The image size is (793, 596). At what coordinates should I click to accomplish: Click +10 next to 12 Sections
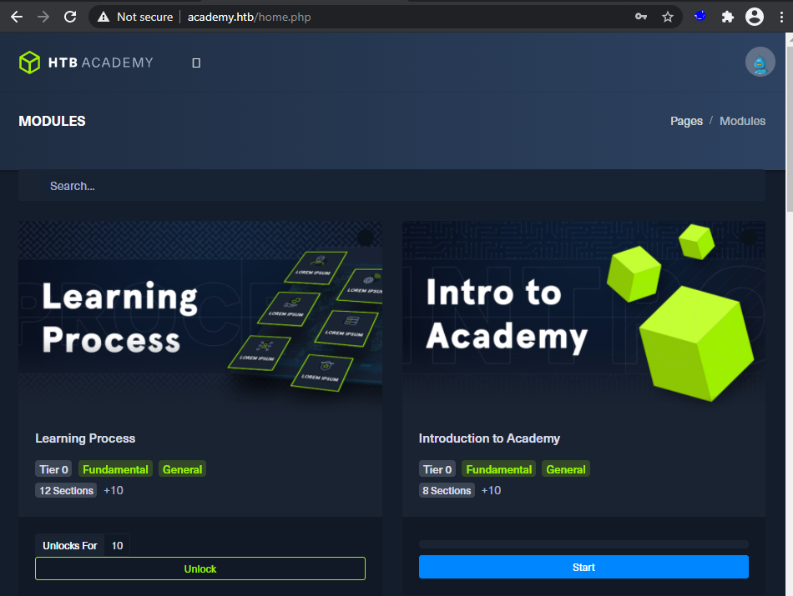pyautogui.click(x=114, y=490)
